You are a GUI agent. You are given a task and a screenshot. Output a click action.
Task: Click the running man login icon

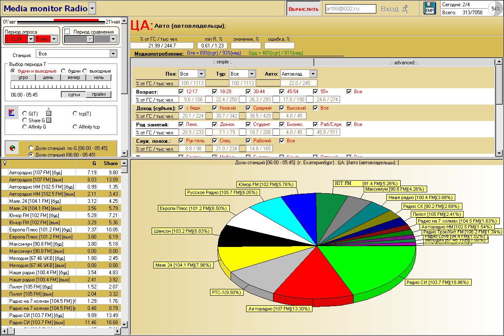click(405, 9)
